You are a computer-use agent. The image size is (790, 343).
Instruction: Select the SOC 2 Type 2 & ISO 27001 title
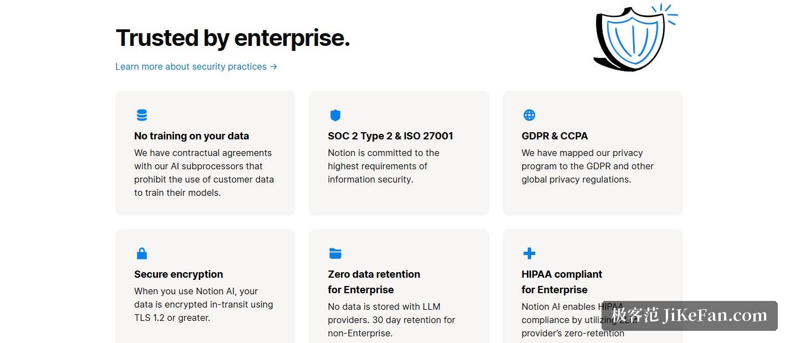click(390, 136)
